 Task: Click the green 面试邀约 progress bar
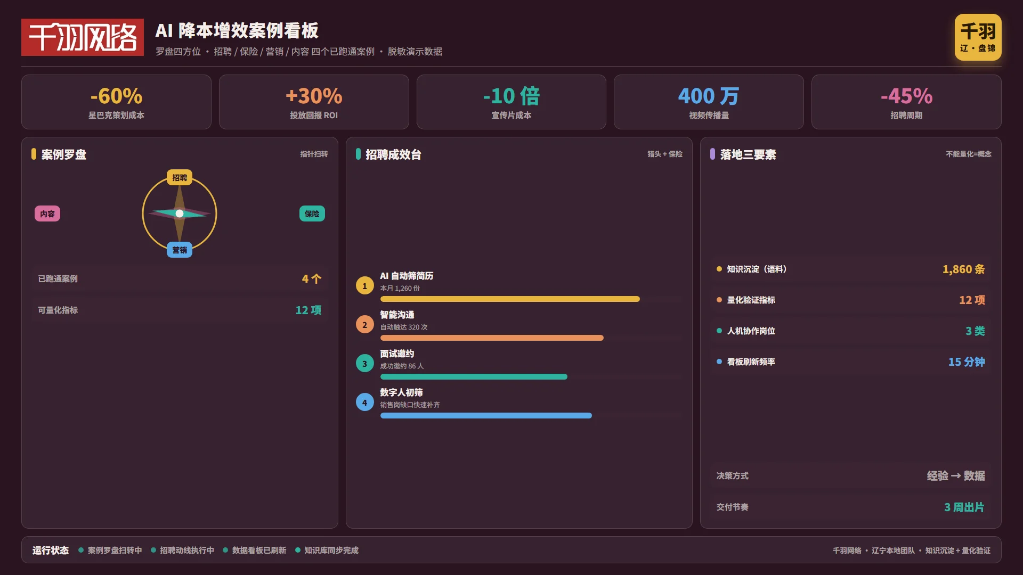point(474,377)
